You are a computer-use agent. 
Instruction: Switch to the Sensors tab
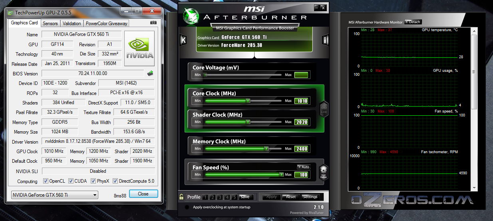(x=50, y=24)
